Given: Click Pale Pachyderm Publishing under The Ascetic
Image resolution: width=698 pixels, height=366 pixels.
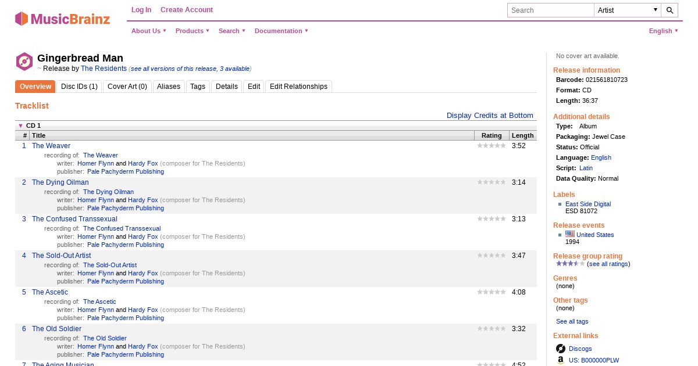Looking at the screenshot, I should coord(126,318).
